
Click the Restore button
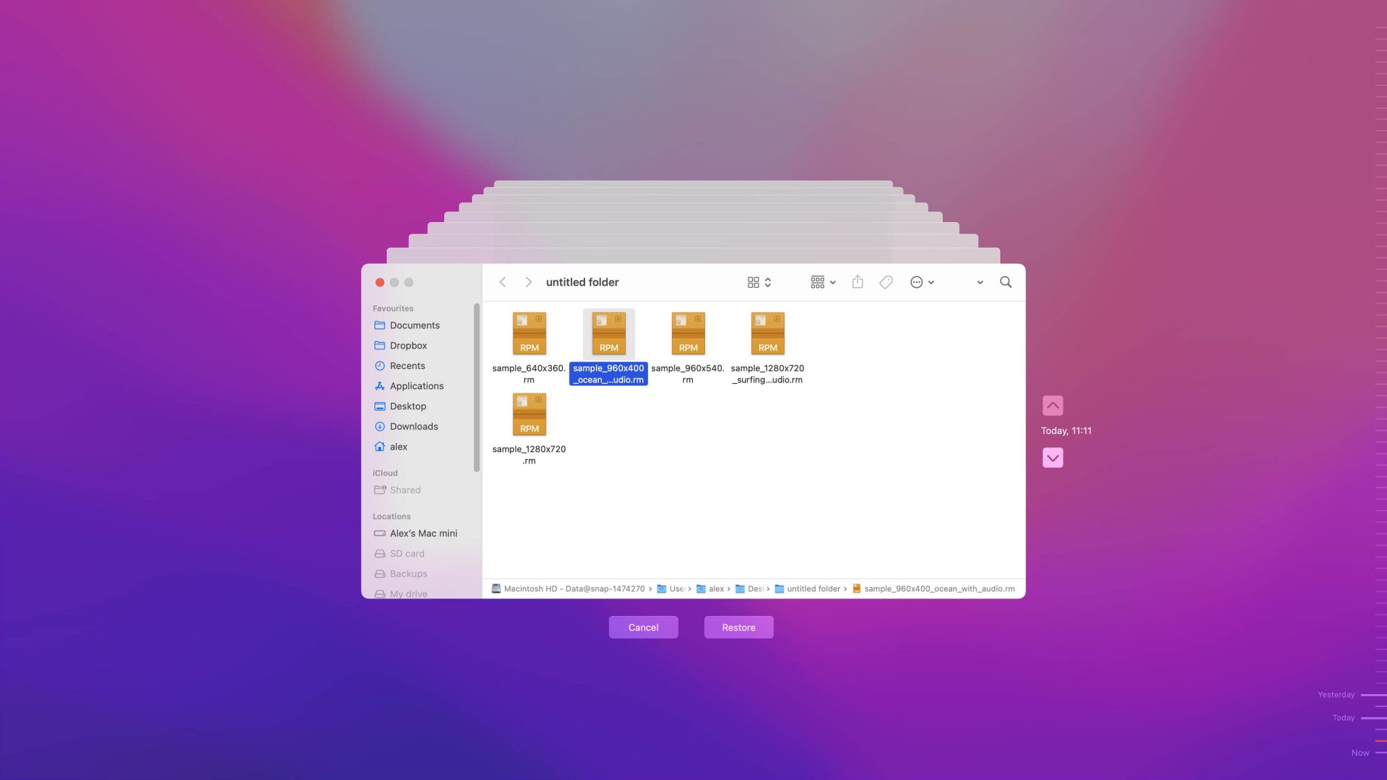(x=738, y=627)
